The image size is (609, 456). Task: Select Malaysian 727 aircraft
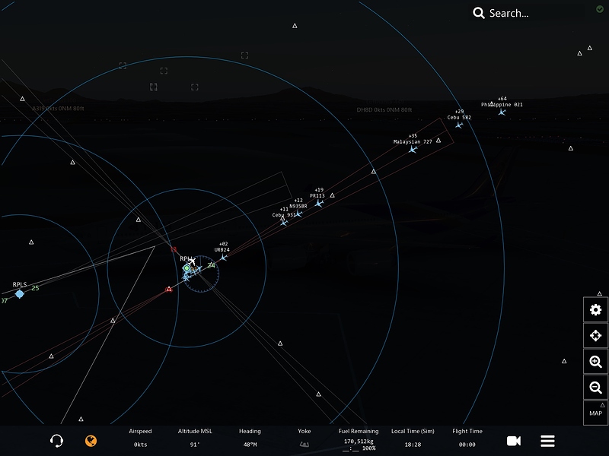[x=413, y=149]
